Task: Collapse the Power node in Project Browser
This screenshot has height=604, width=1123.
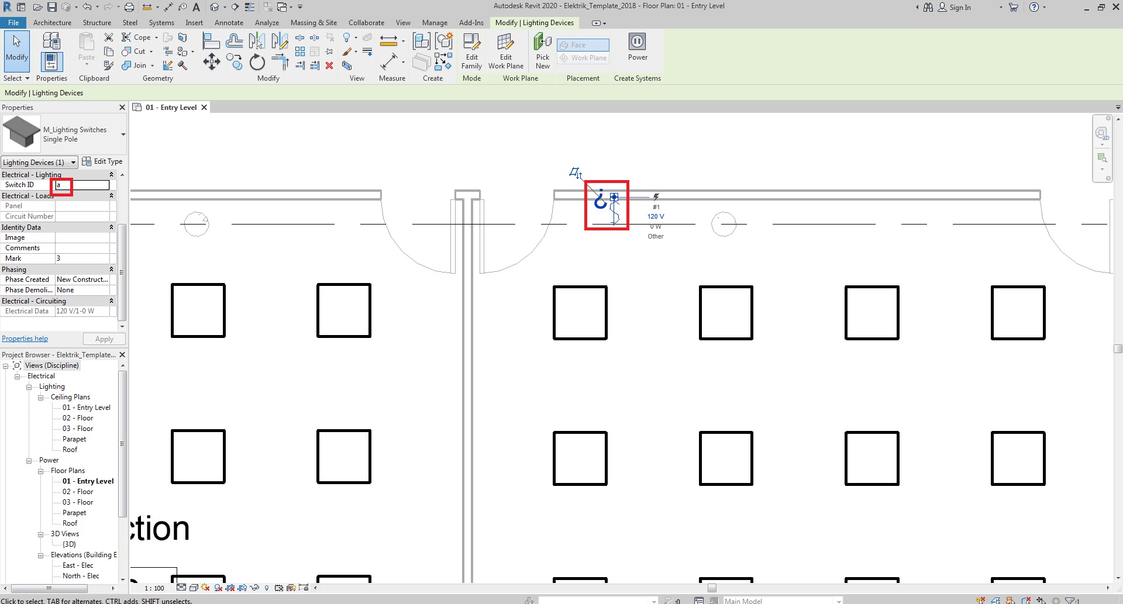Action: (29, 461)
